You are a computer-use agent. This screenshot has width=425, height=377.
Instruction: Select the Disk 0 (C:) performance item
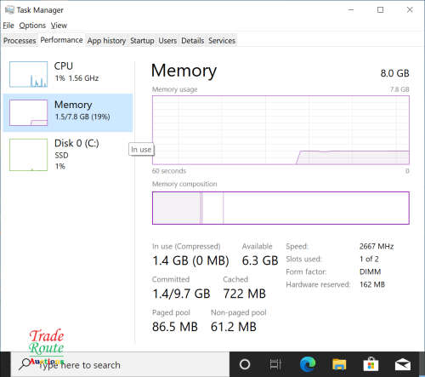pyautogui.click(x=68, y=155)
